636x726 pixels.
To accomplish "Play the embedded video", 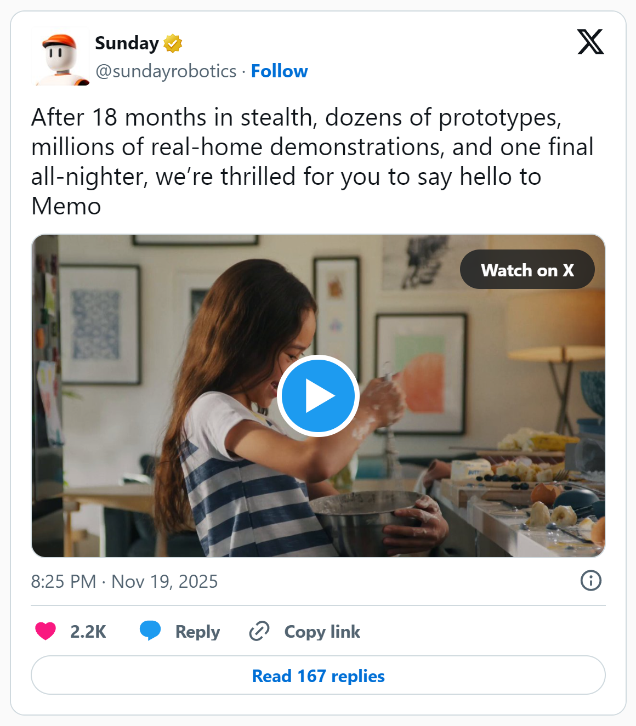I will tap(318, 396).
